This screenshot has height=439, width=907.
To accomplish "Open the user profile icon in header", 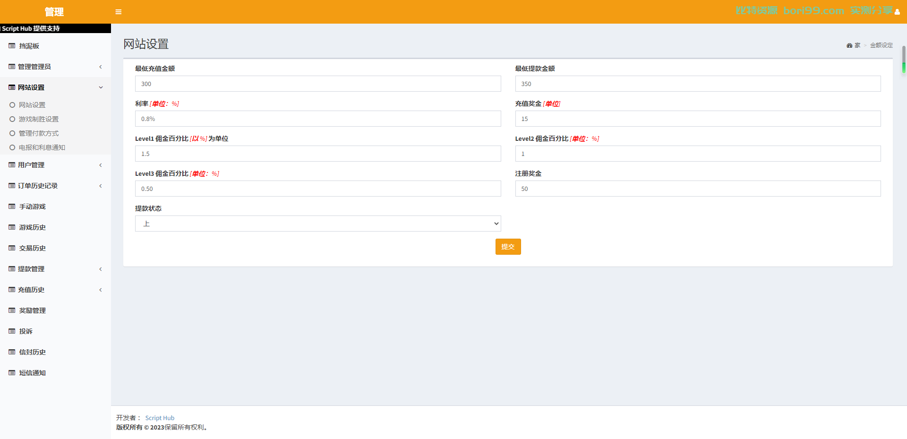I will click(897, 12).
